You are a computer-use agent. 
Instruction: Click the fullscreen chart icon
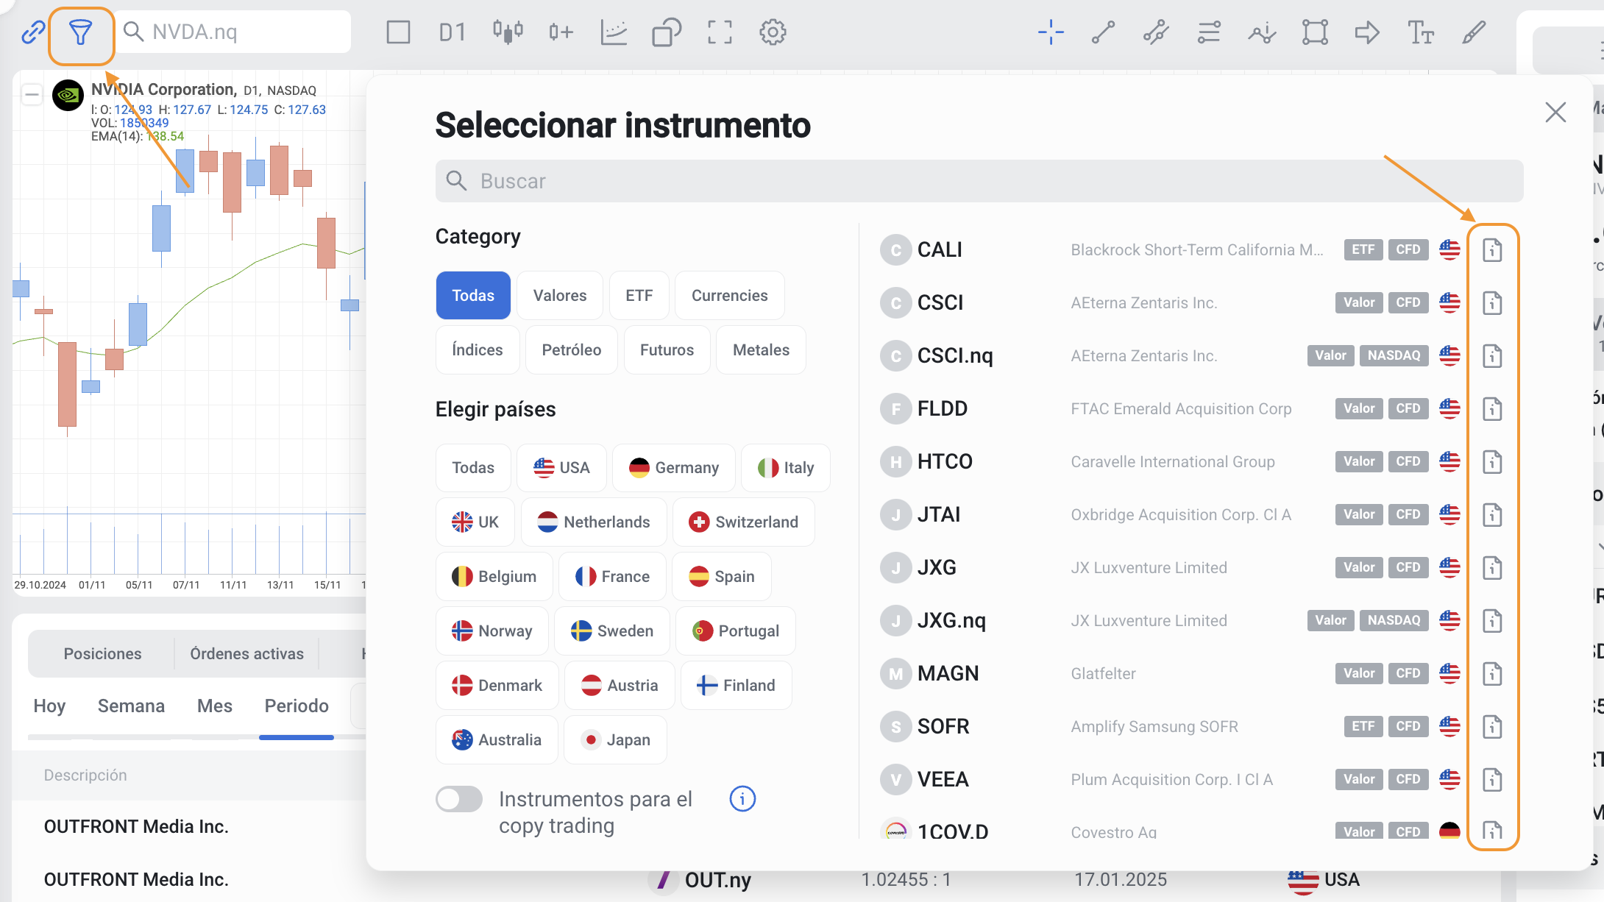point(720,32)
